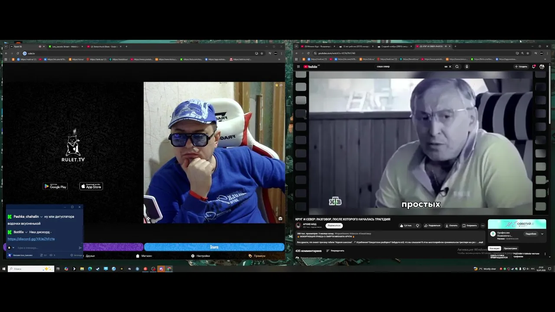The width and height of the screenshot is (555, 312).
Task: Click the Подробнее ad button
Action: click(x=531, y=234)
